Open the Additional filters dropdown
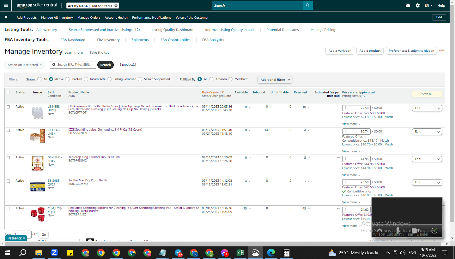 coord(275,79)
